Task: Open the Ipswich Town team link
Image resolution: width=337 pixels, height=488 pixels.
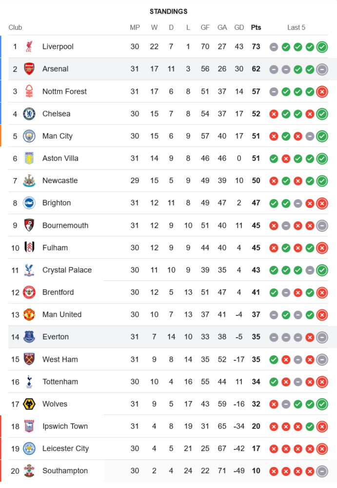Action: point(65,426)
